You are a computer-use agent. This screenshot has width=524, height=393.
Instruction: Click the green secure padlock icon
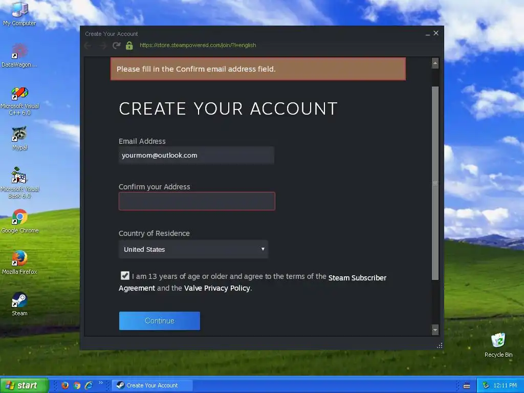(129, 46)
